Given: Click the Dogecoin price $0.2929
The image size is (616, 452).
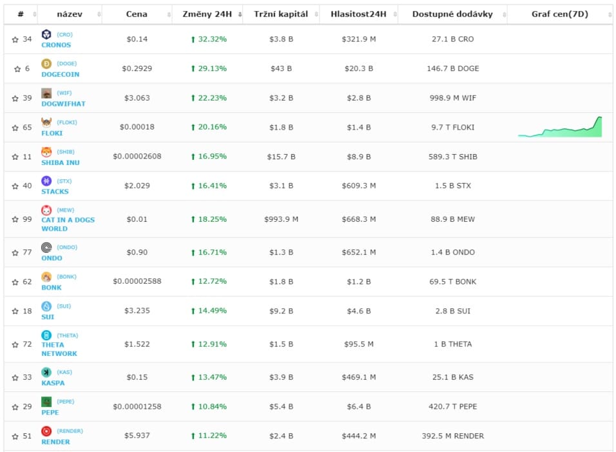Looking at the screenshot, I should [x=137, y=68].
